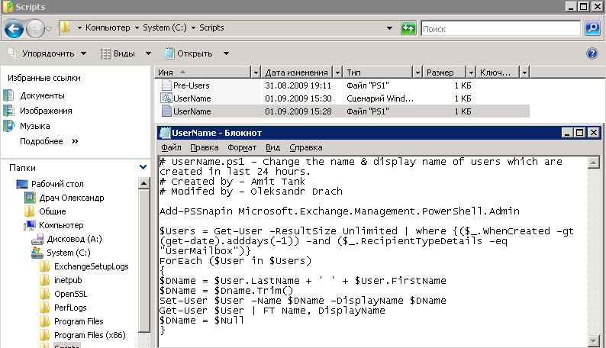Open the Виды dropdown arrow
606x348 pixels.
pyautogui.click(x=148, y=53)
